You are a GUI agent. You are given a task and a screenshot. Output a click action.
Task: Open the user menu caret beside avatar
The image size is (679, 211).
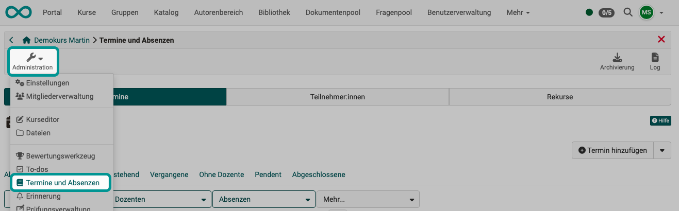(x=661, y=13)
